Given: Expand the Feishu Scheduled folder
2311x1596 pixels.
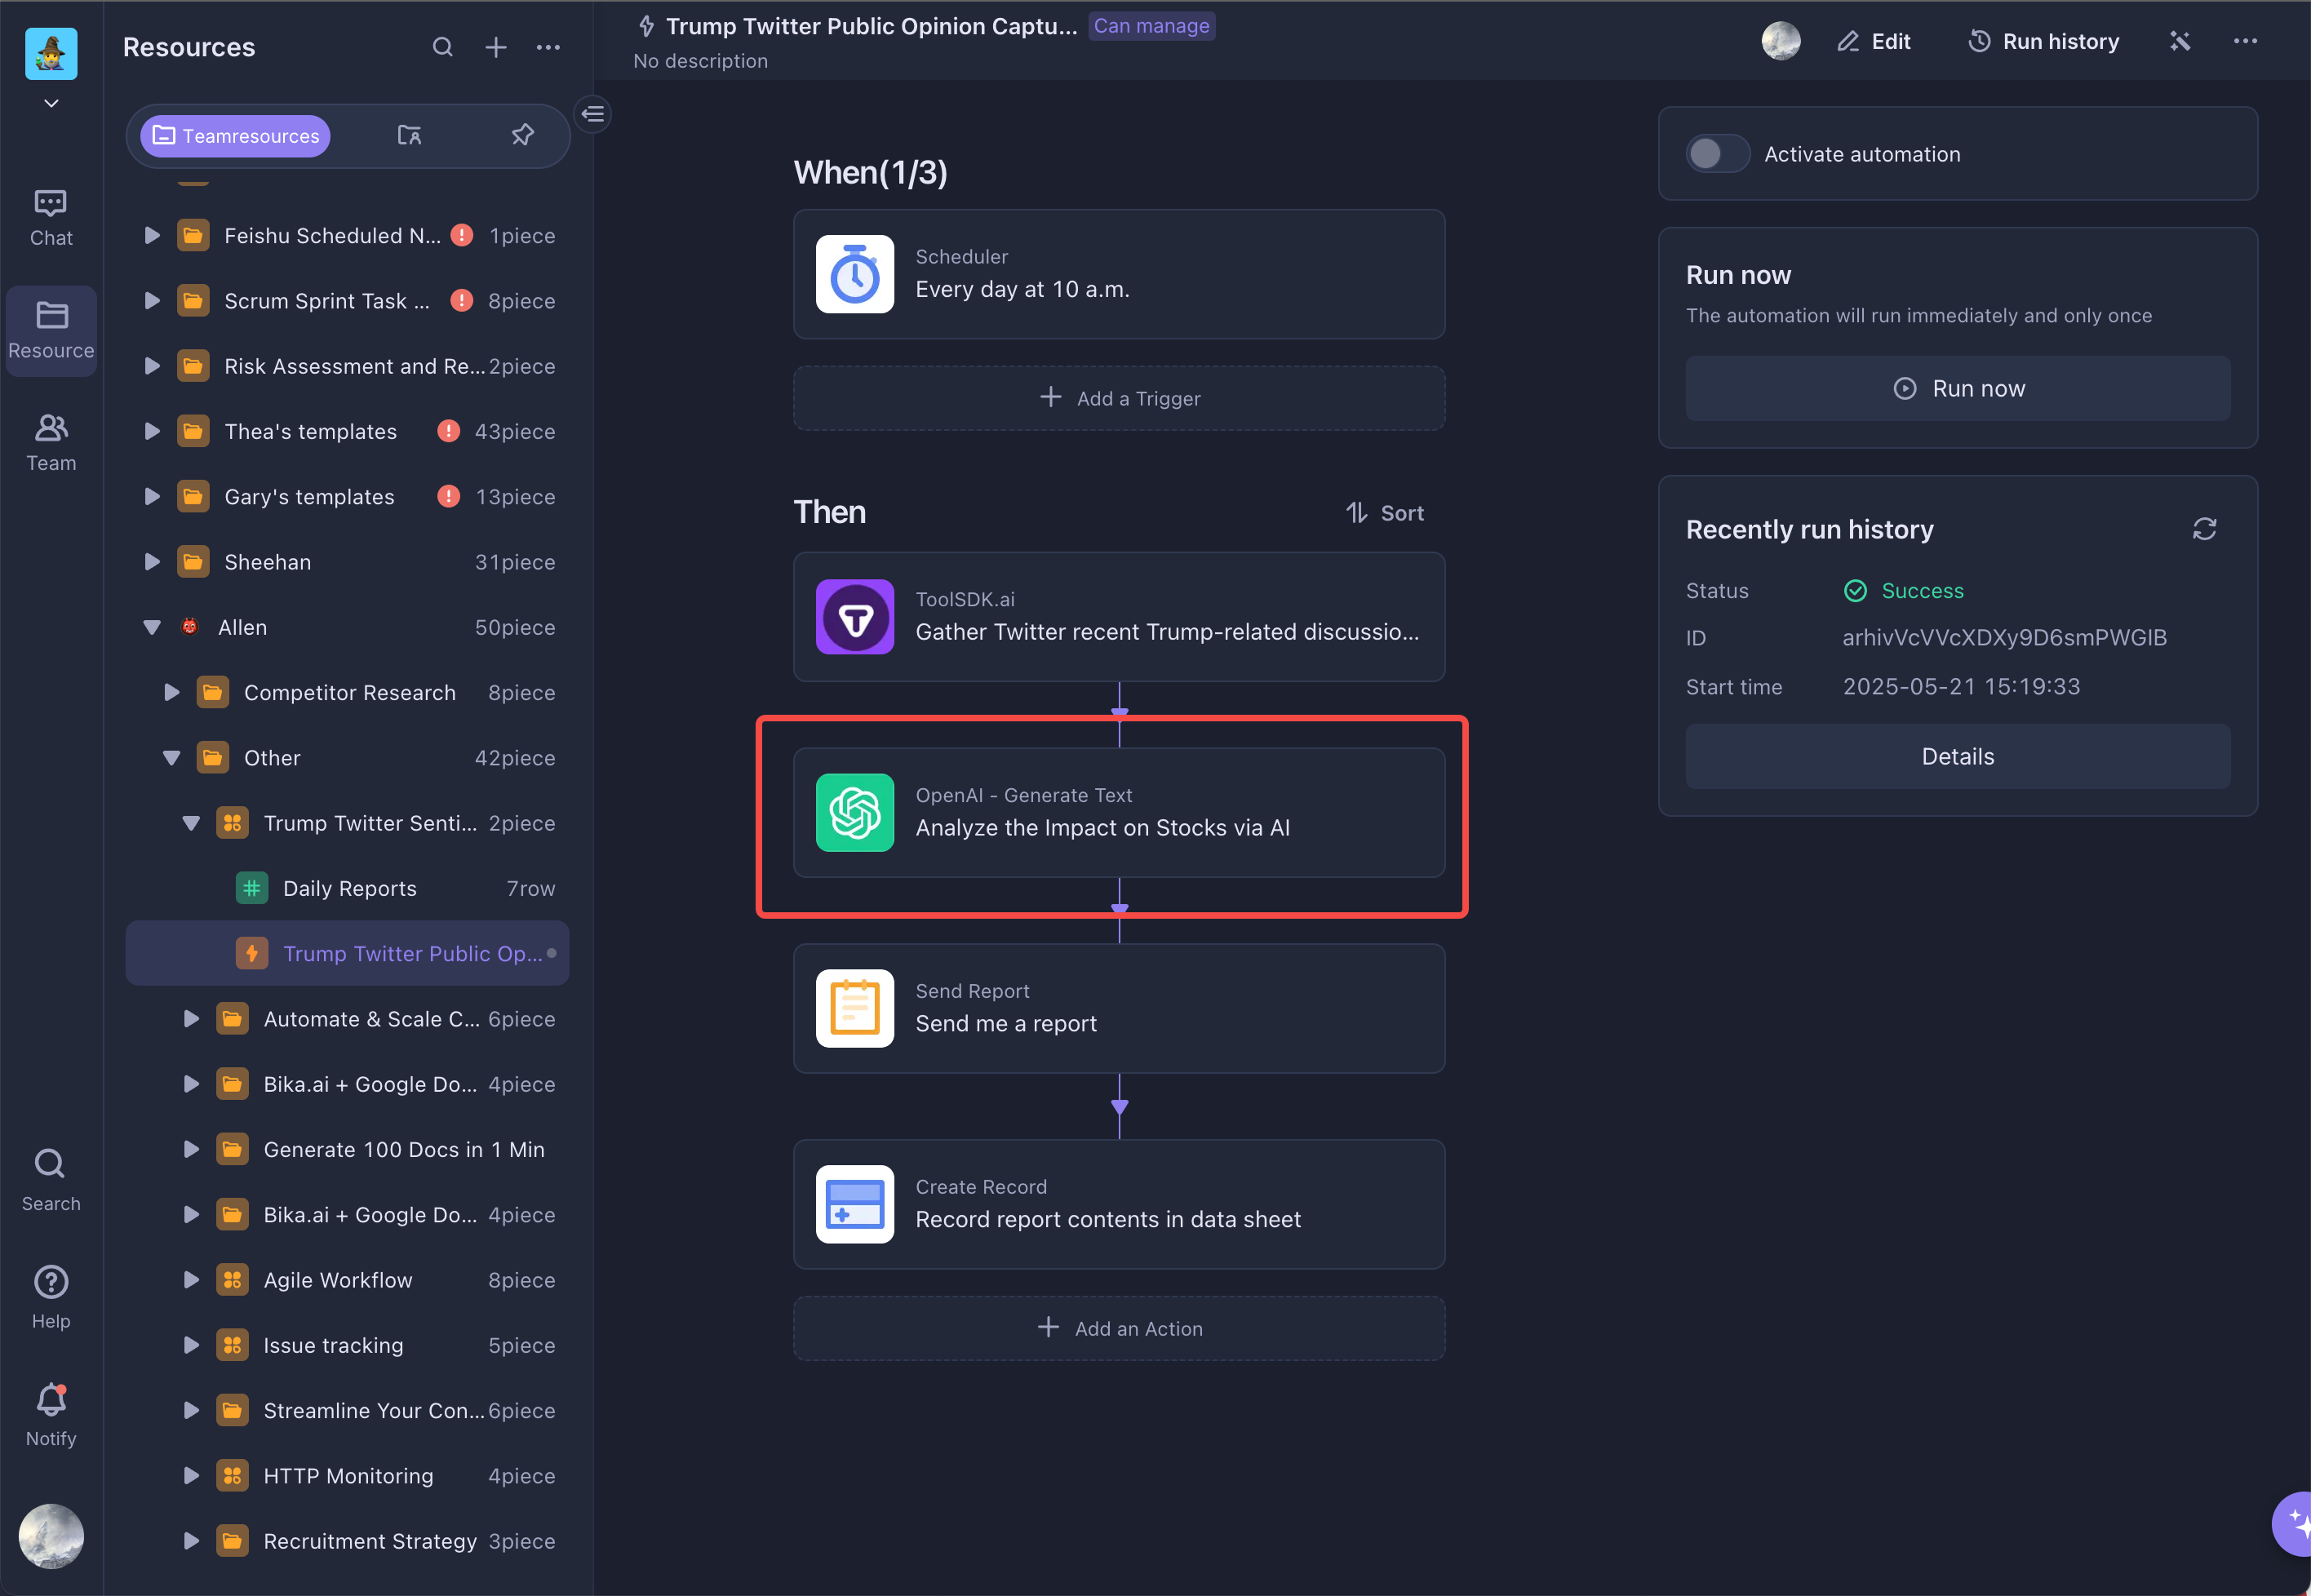Looking at the screenshot, I should tap(151, 235).
